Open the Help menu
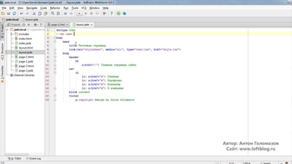The height and width of the screenshot is (164, 292). (105, 8)
